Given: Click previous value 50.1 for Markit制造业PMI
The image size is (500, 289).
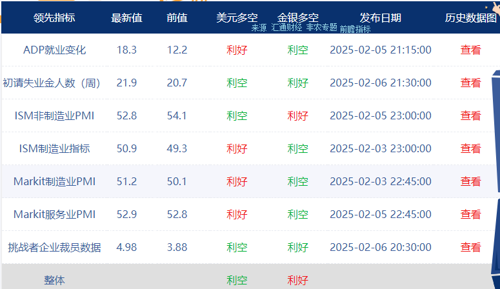Looking at the screenshot, I should [177, 181].
